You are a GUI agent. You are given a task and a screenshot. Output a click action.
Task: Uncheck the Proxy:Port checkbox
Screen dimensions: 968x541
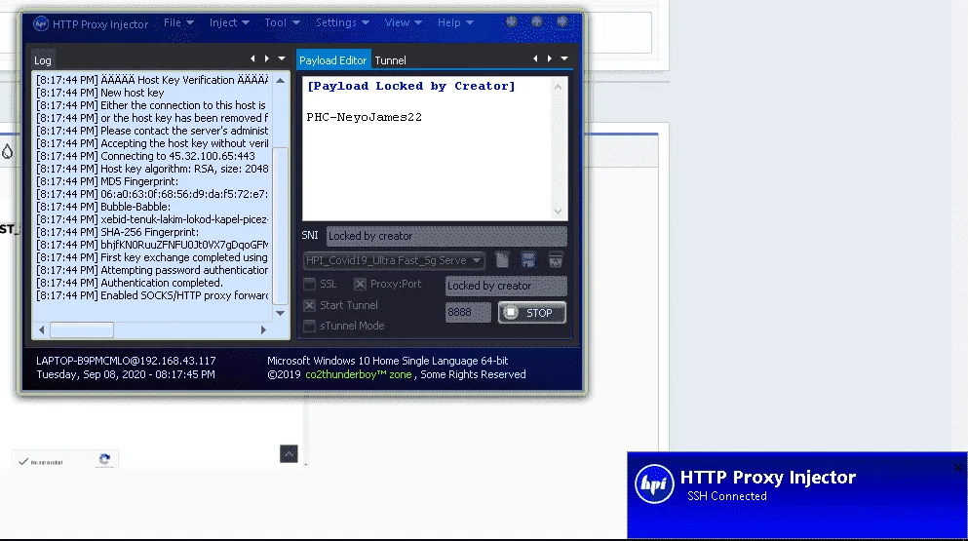[x=360, y=284]
